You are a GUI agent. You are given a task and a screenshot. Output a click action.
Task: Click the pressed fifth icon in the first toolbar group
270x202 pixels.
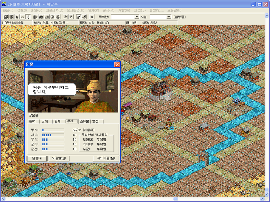point(28,17)
